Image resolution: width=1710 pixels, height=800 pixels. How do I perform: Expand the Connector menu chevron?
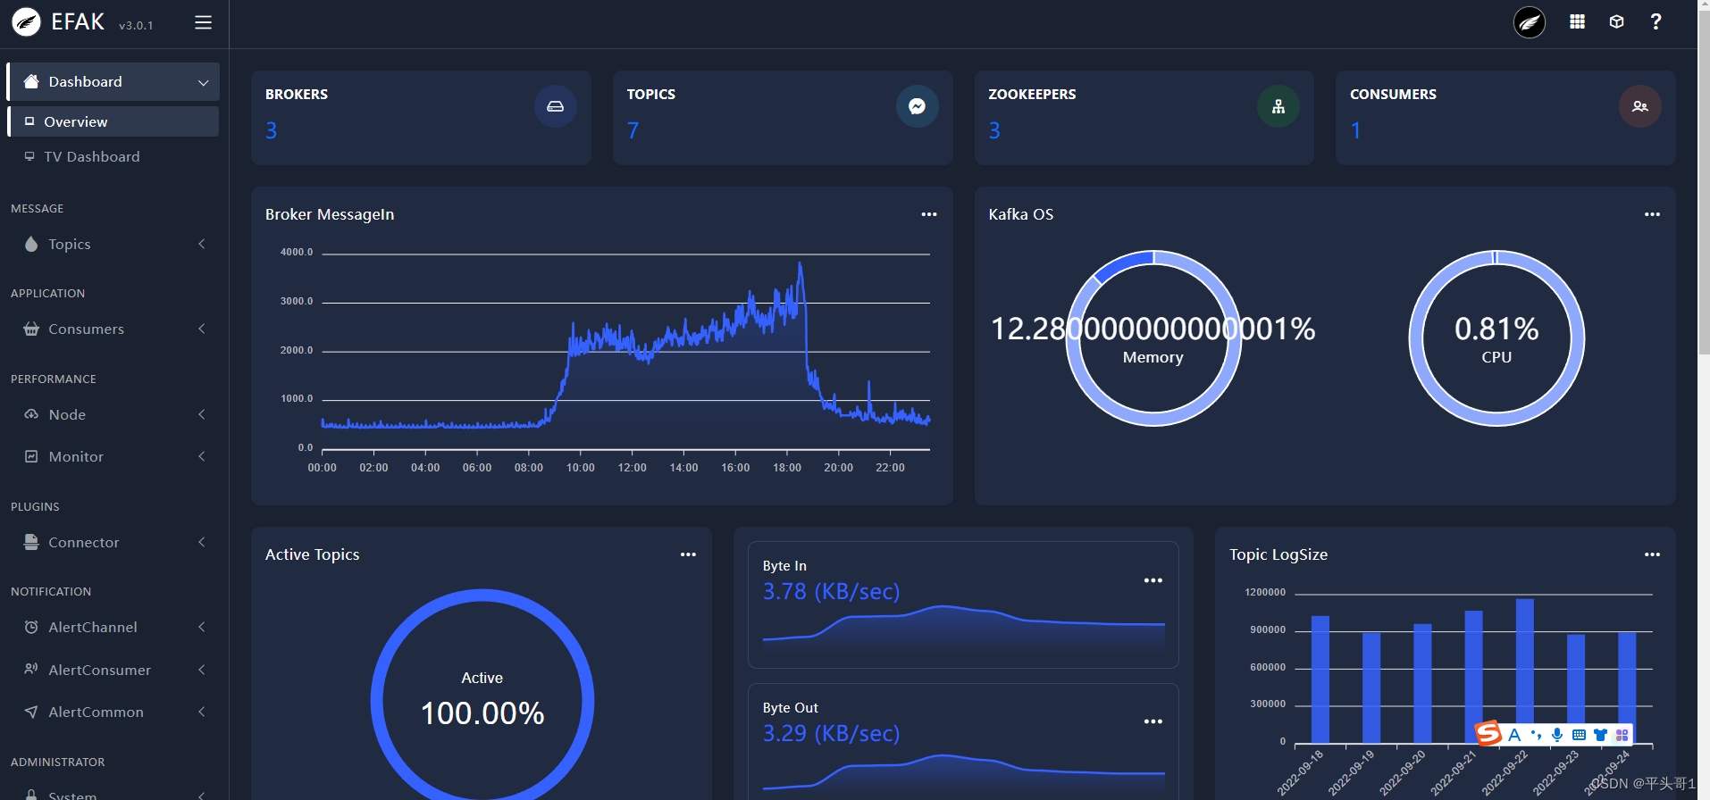coord(202,542)
